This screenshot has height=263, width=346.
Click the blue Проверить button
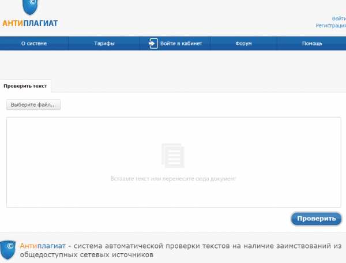tap(316, 219)
